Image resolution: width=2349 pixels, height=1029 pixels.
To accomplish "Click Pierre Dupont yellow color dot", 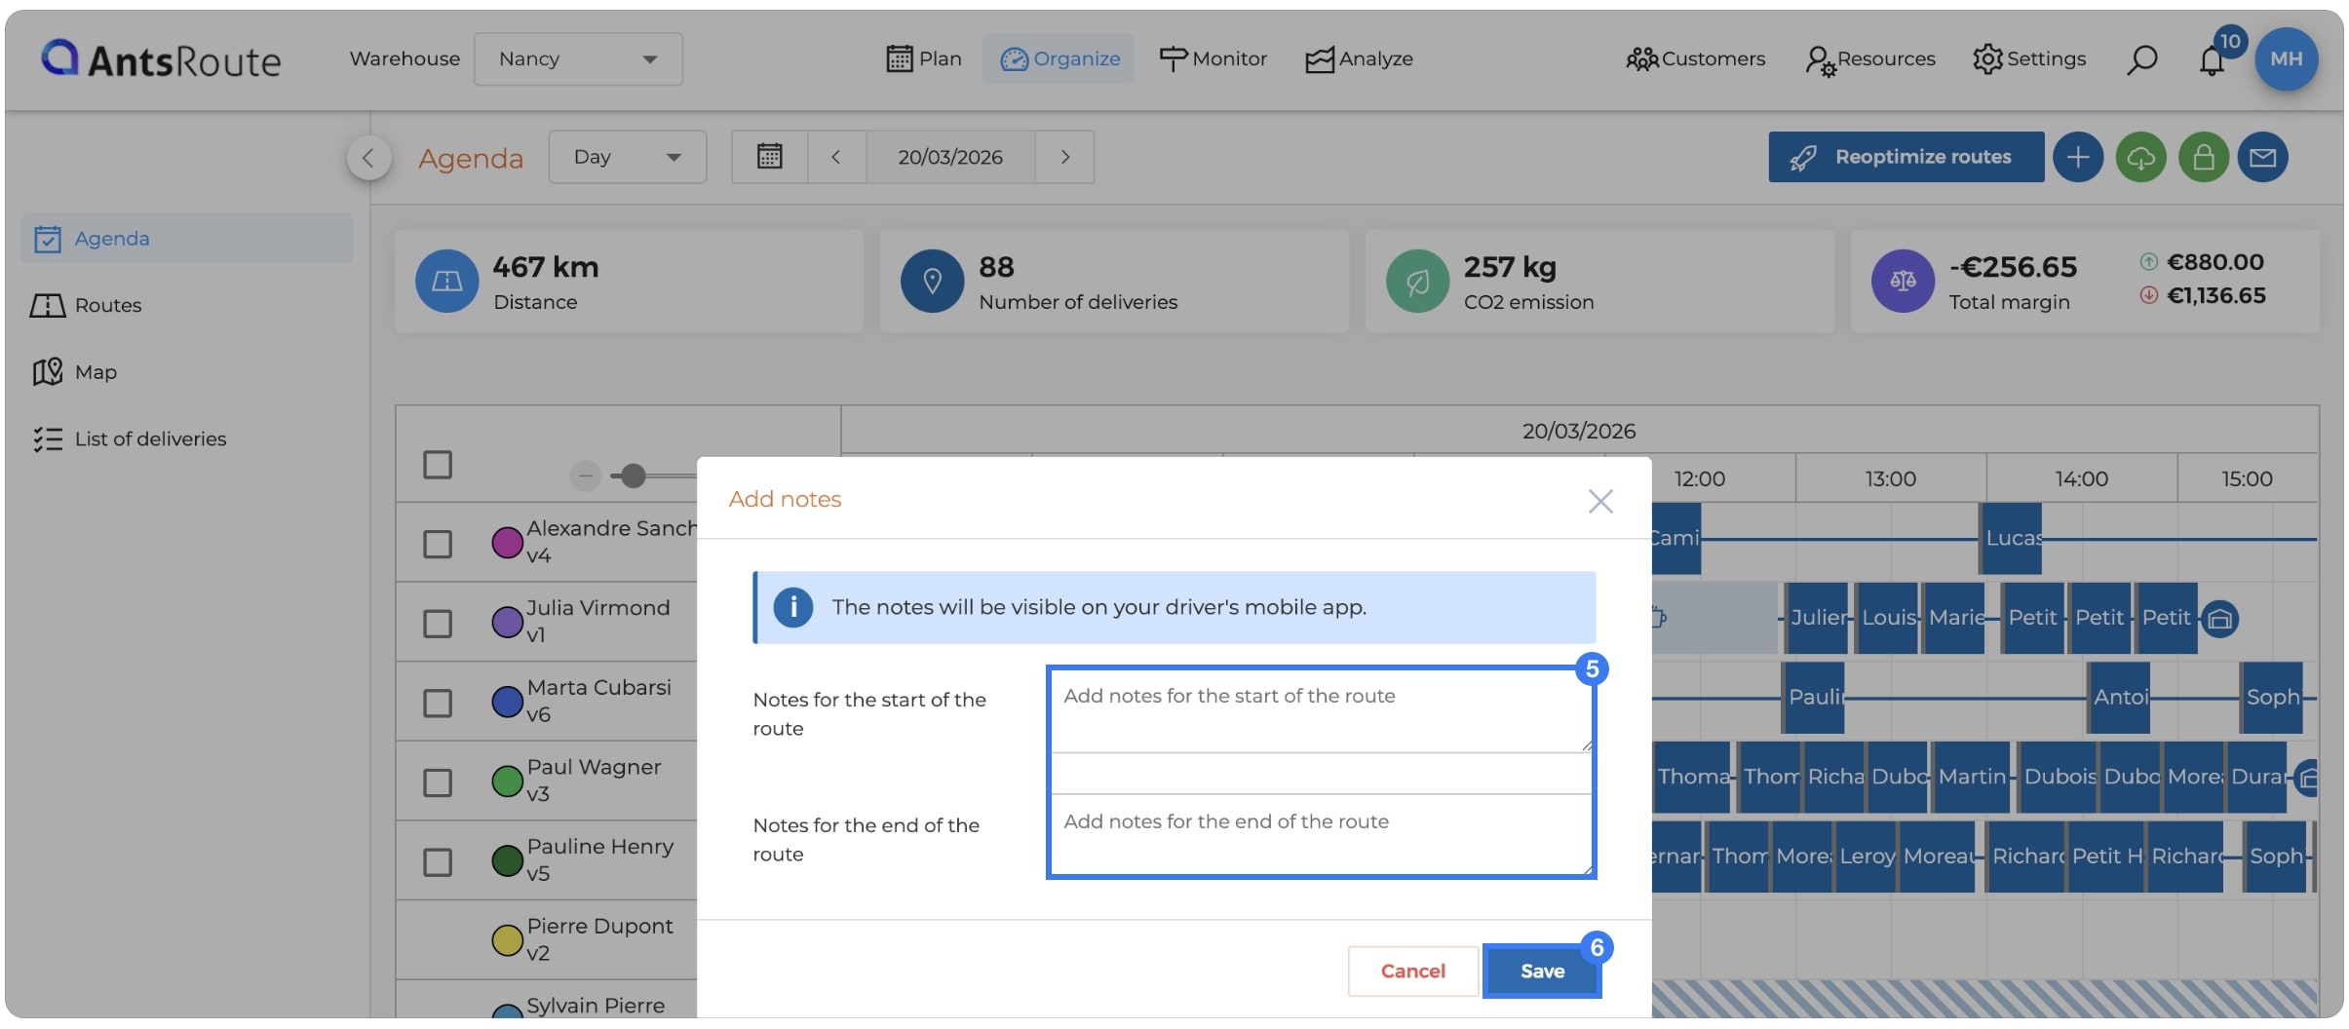I will pyautogui.click(x=507, y=940).
